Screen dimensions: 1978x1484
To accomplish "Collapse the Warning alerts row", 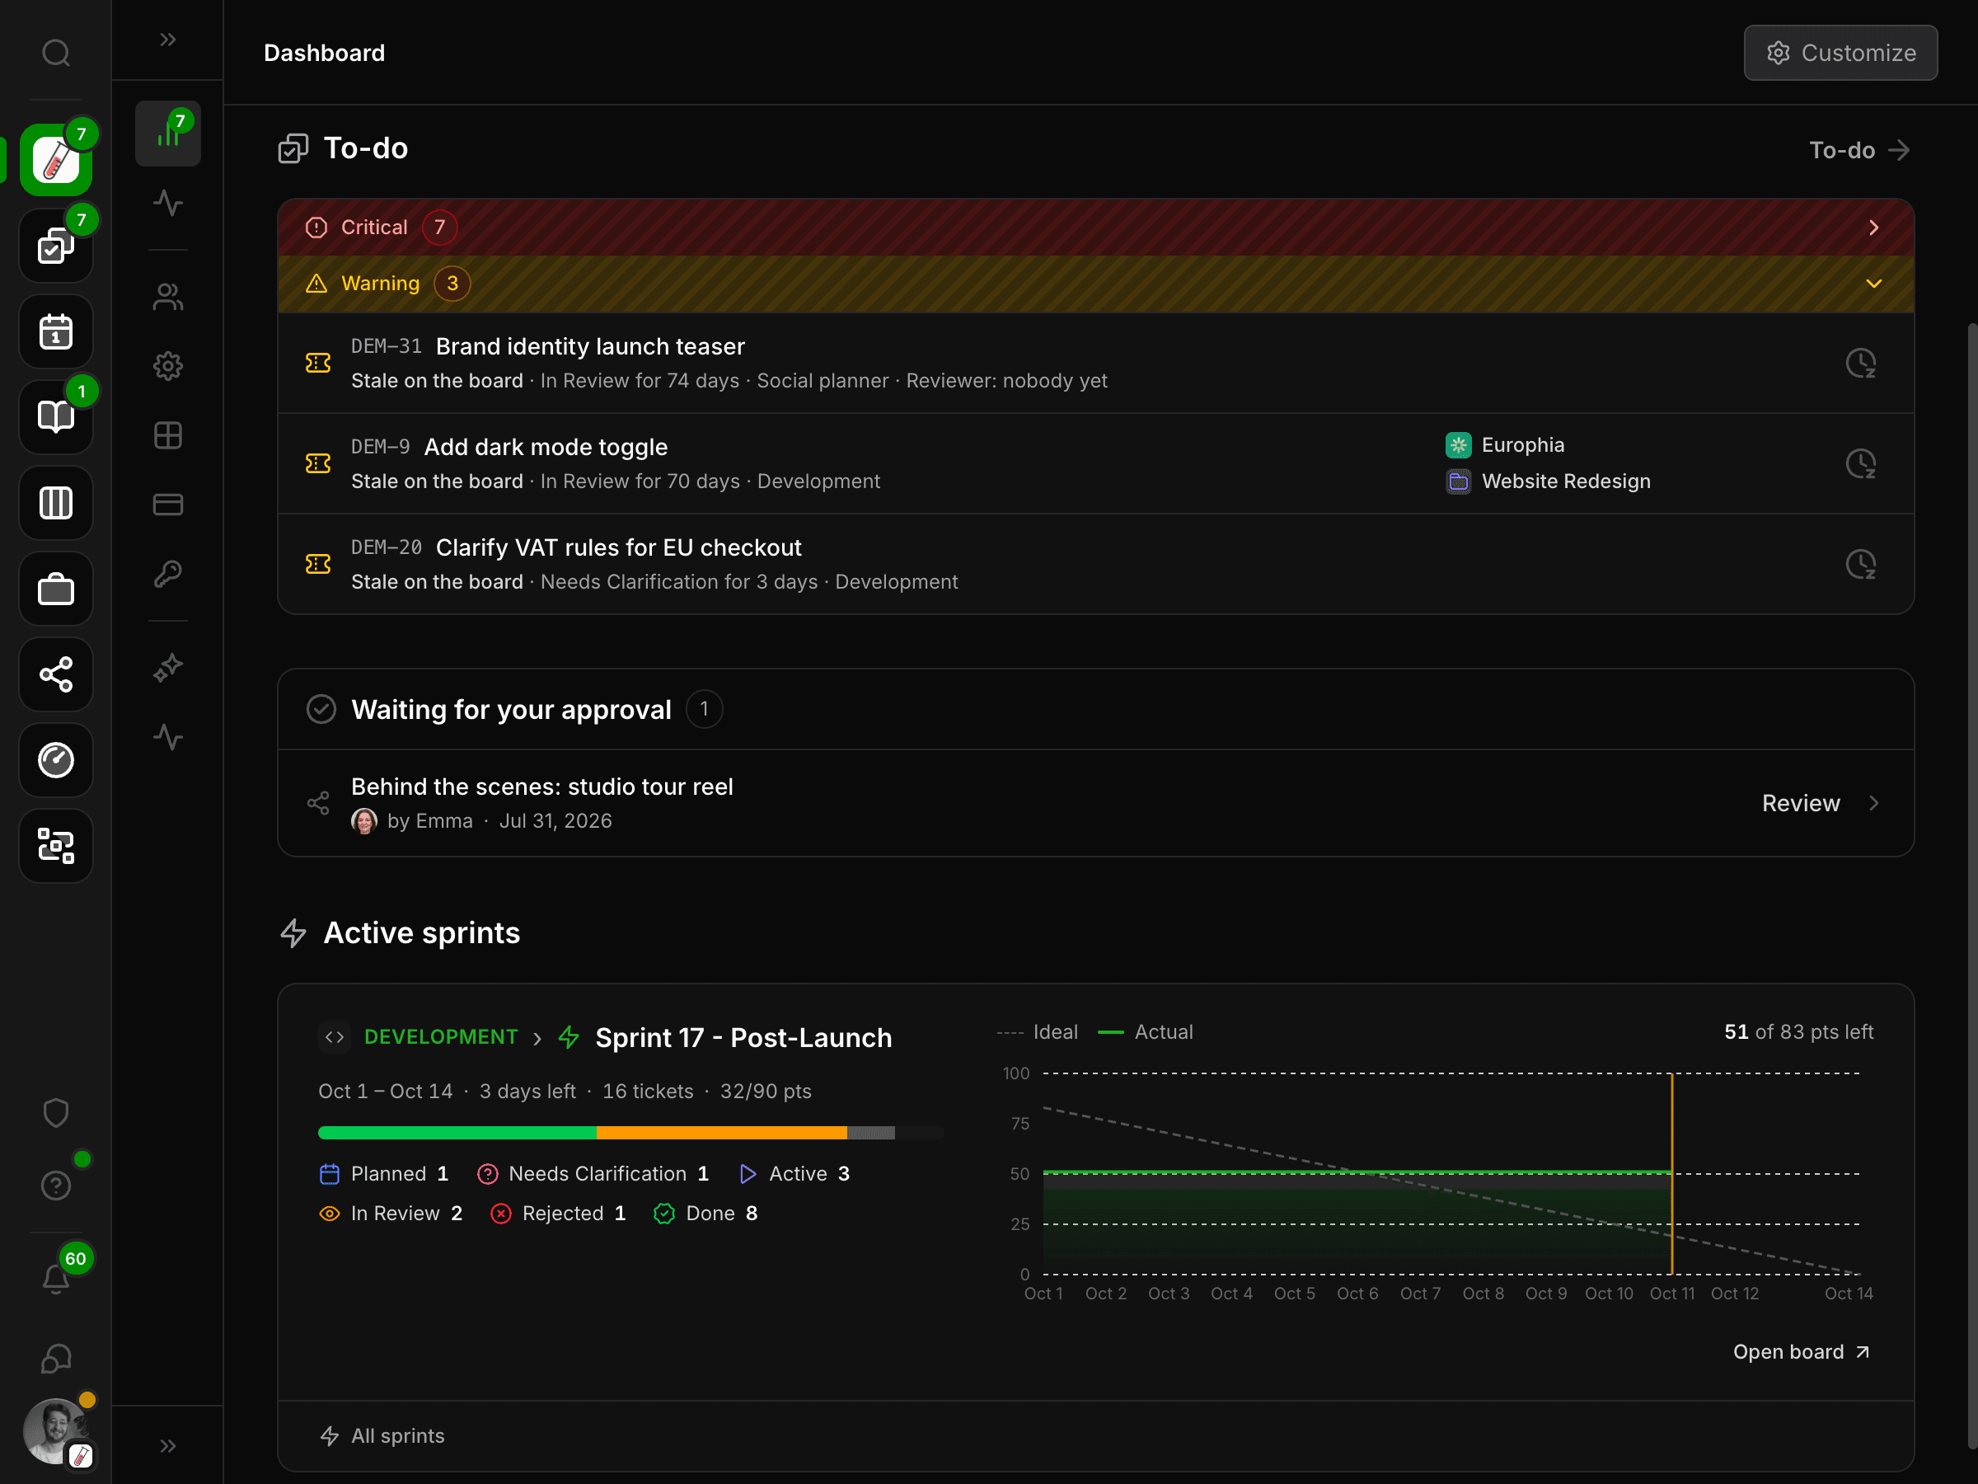I will (1095, 284).
